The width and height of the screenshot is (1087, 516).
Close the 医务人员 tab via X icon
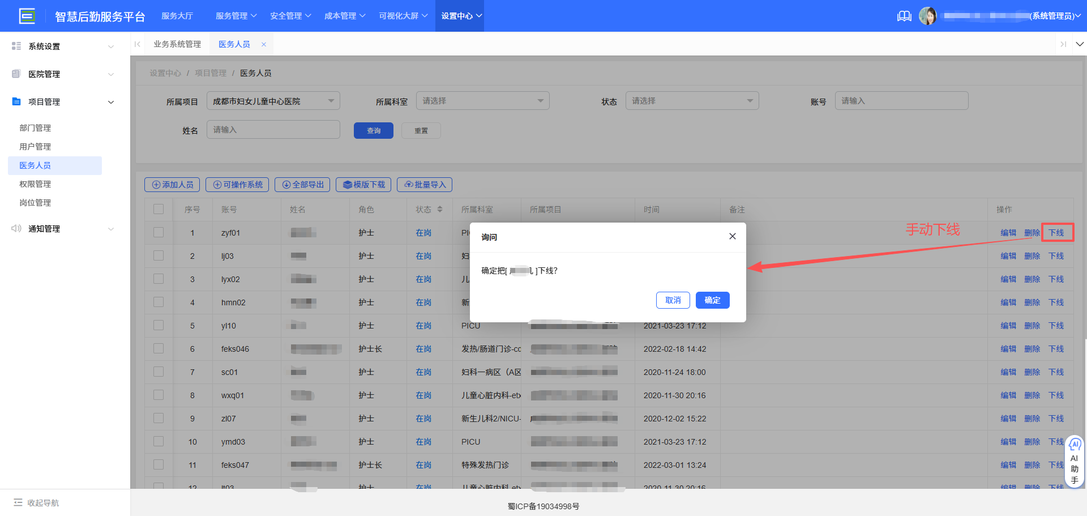264,44
